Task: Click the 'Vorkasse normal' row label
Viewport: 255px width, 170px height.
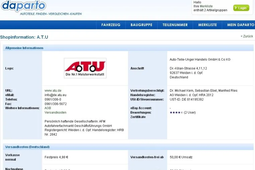Action: tap(12, 157)
